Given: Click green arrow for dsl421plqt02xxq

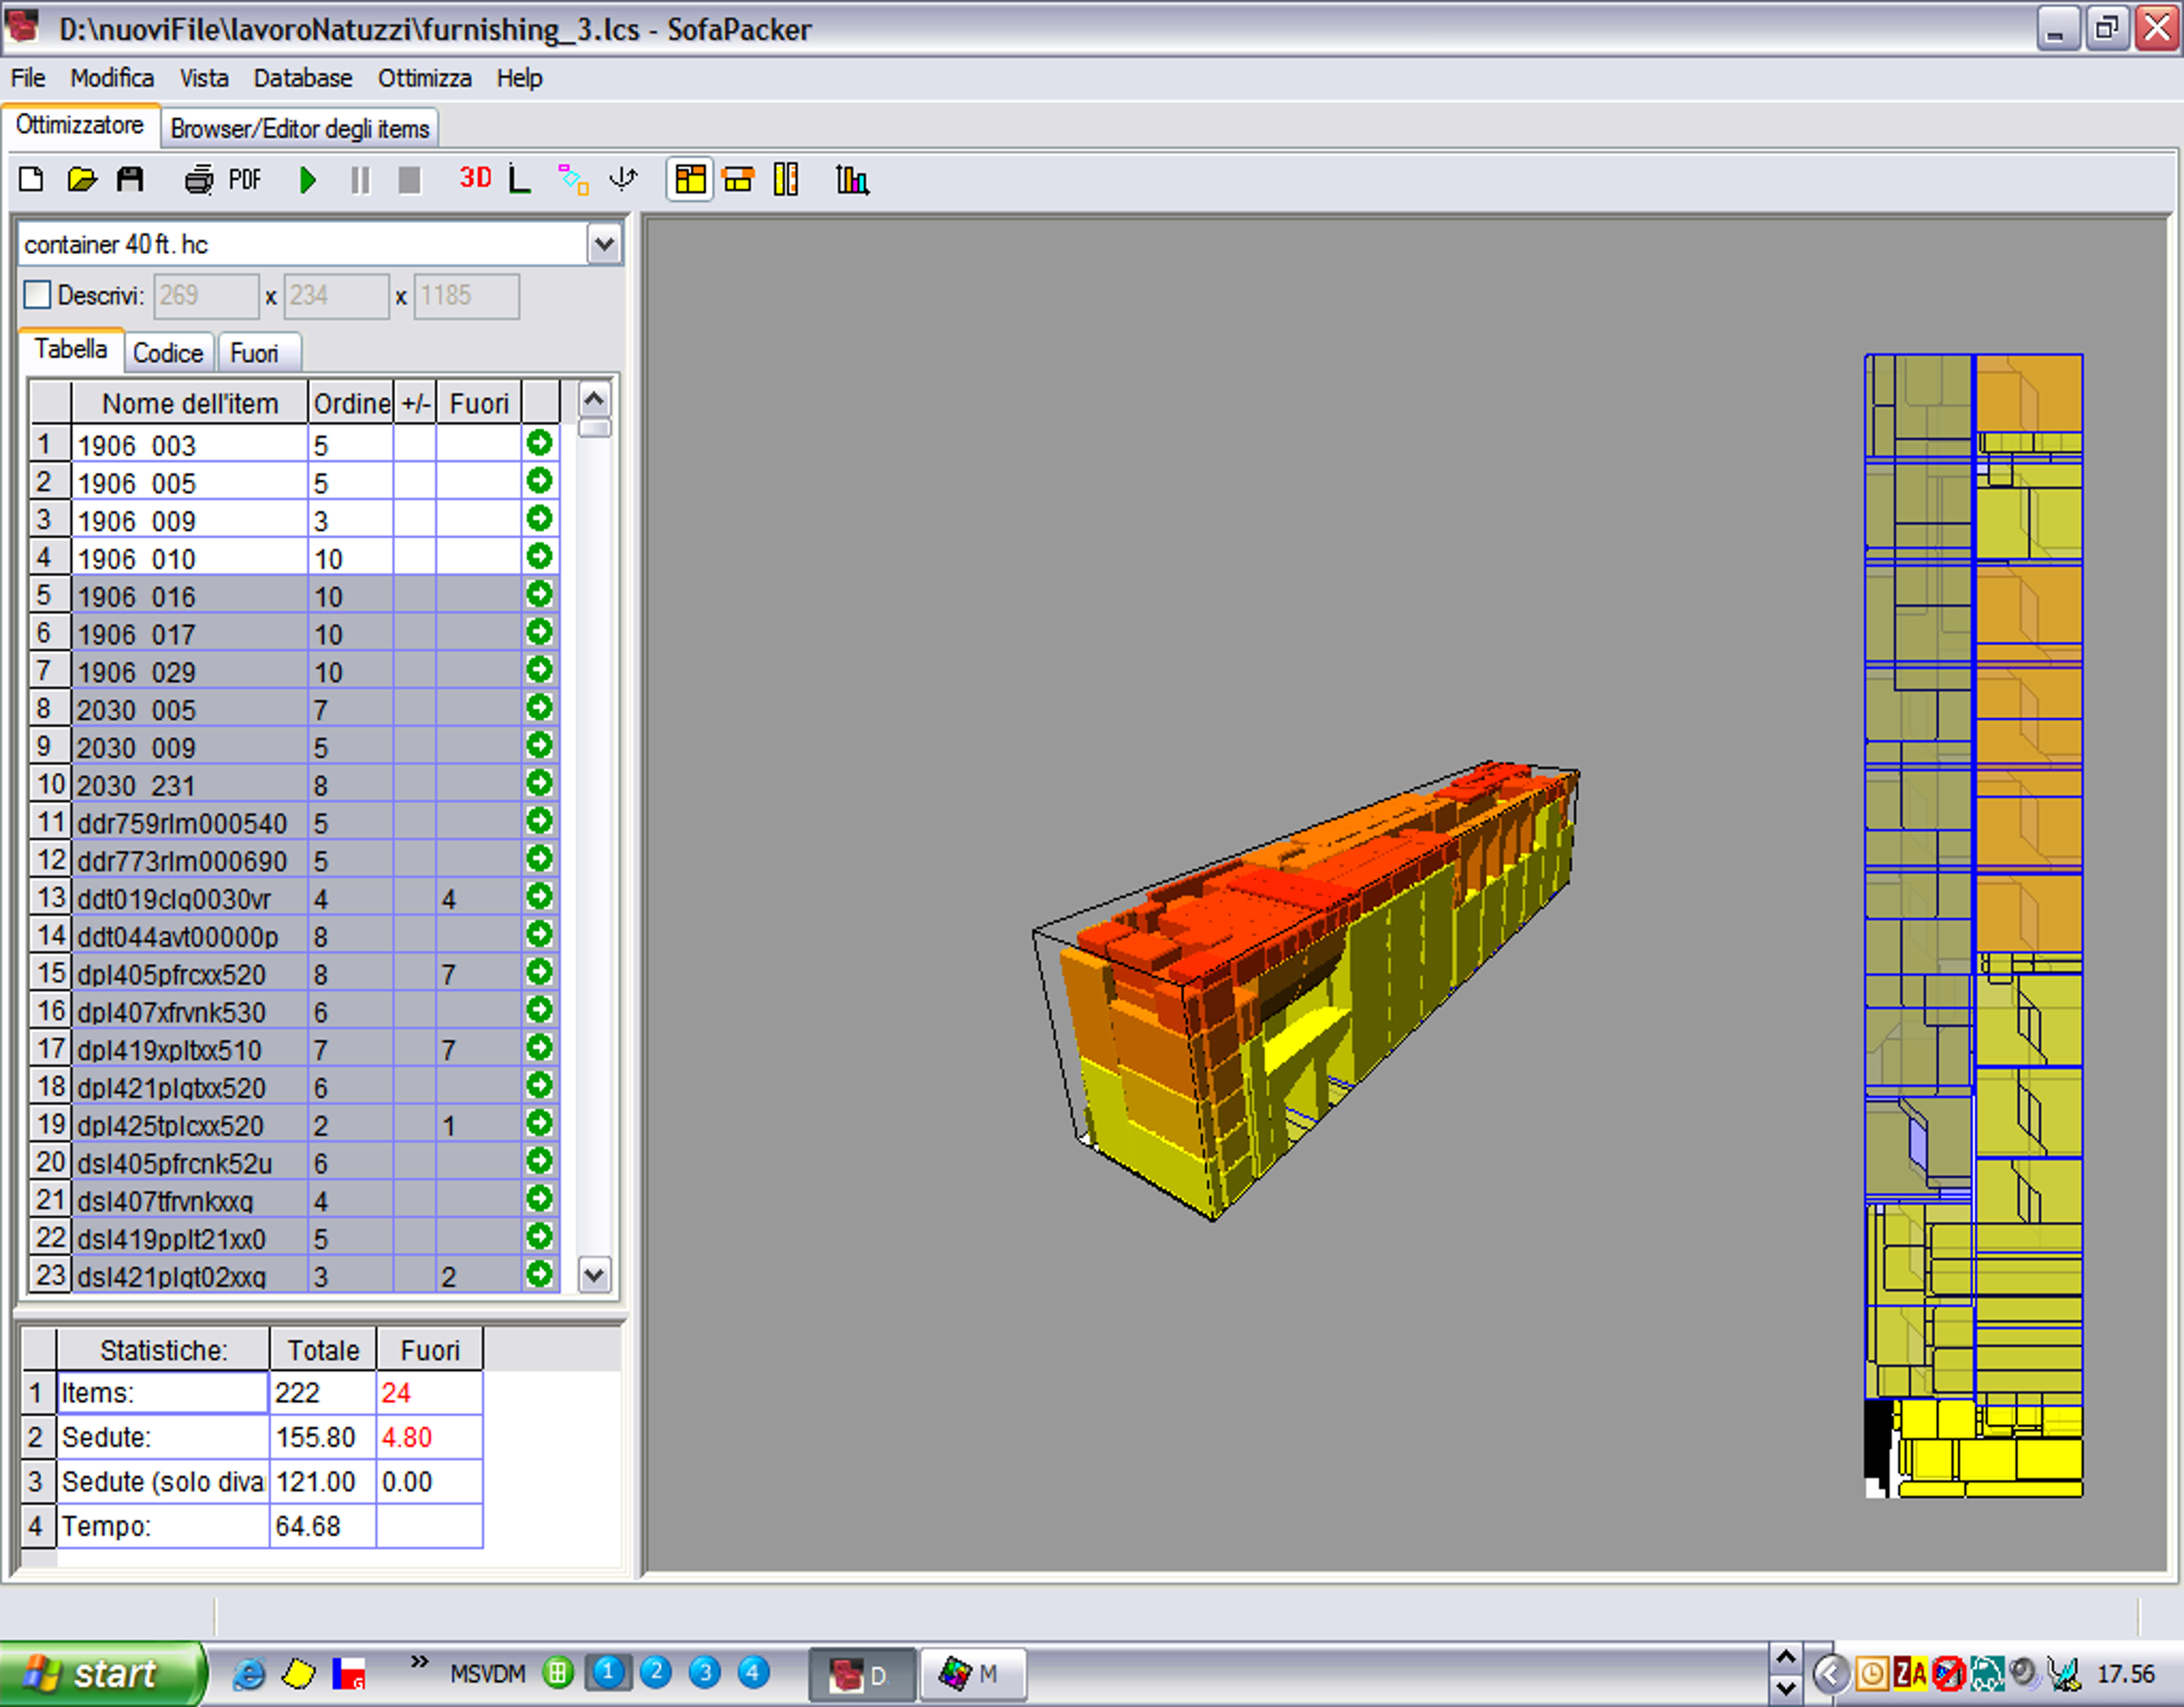Looking at the screenshot, I should 540,1274.
